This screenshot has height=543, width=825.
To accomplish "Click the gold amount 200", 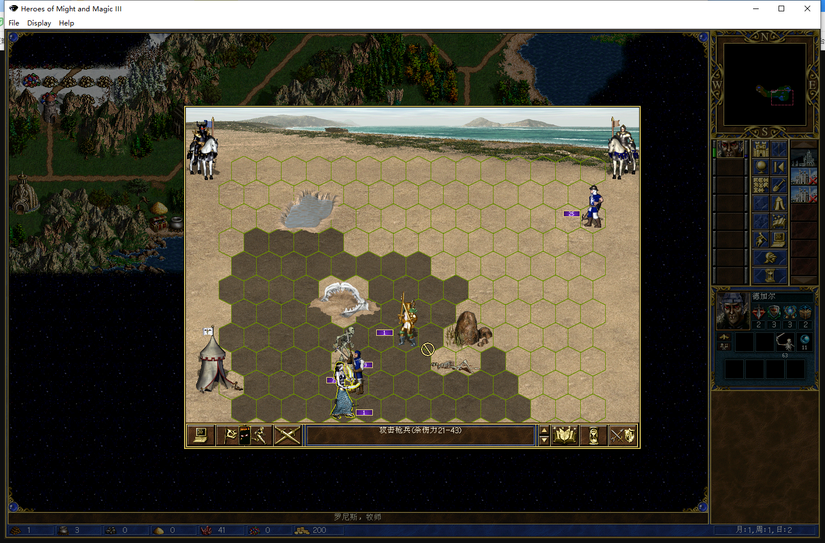I will [x=320, y=531].
